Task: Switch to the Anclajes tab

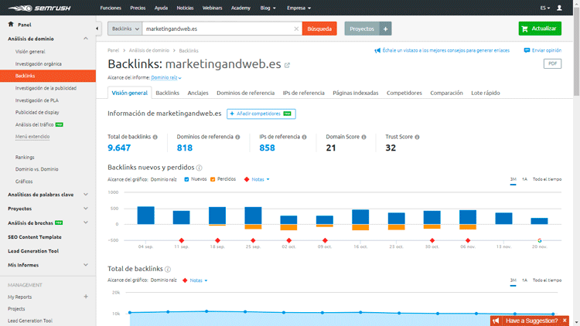Action: [x=198, y=93]
